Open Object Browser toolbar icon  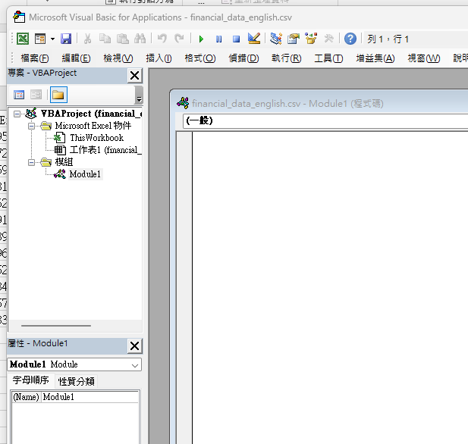(x=311, y=39)
